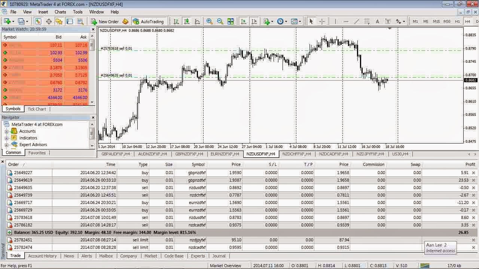
Task: Open the New Chart toolbar icon
Action: (x=7, y=21)
